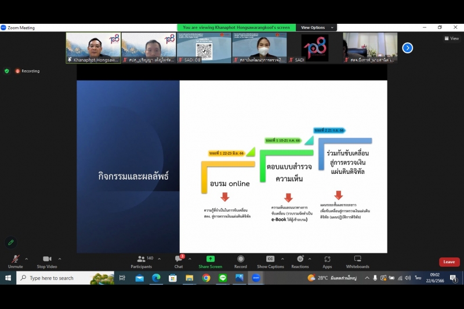
Task: Click the green annotation pencil icon
Action: [x=10, y=242]
